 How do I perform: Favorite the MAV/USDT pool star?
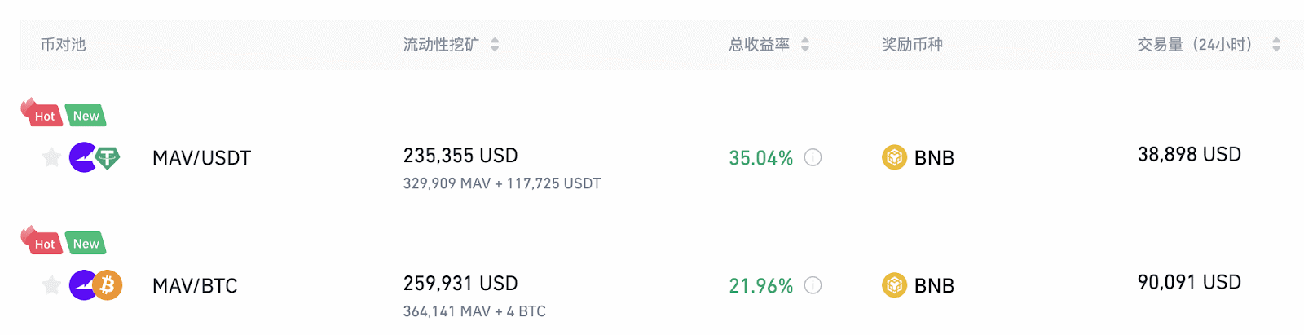[x=51, y=157]
